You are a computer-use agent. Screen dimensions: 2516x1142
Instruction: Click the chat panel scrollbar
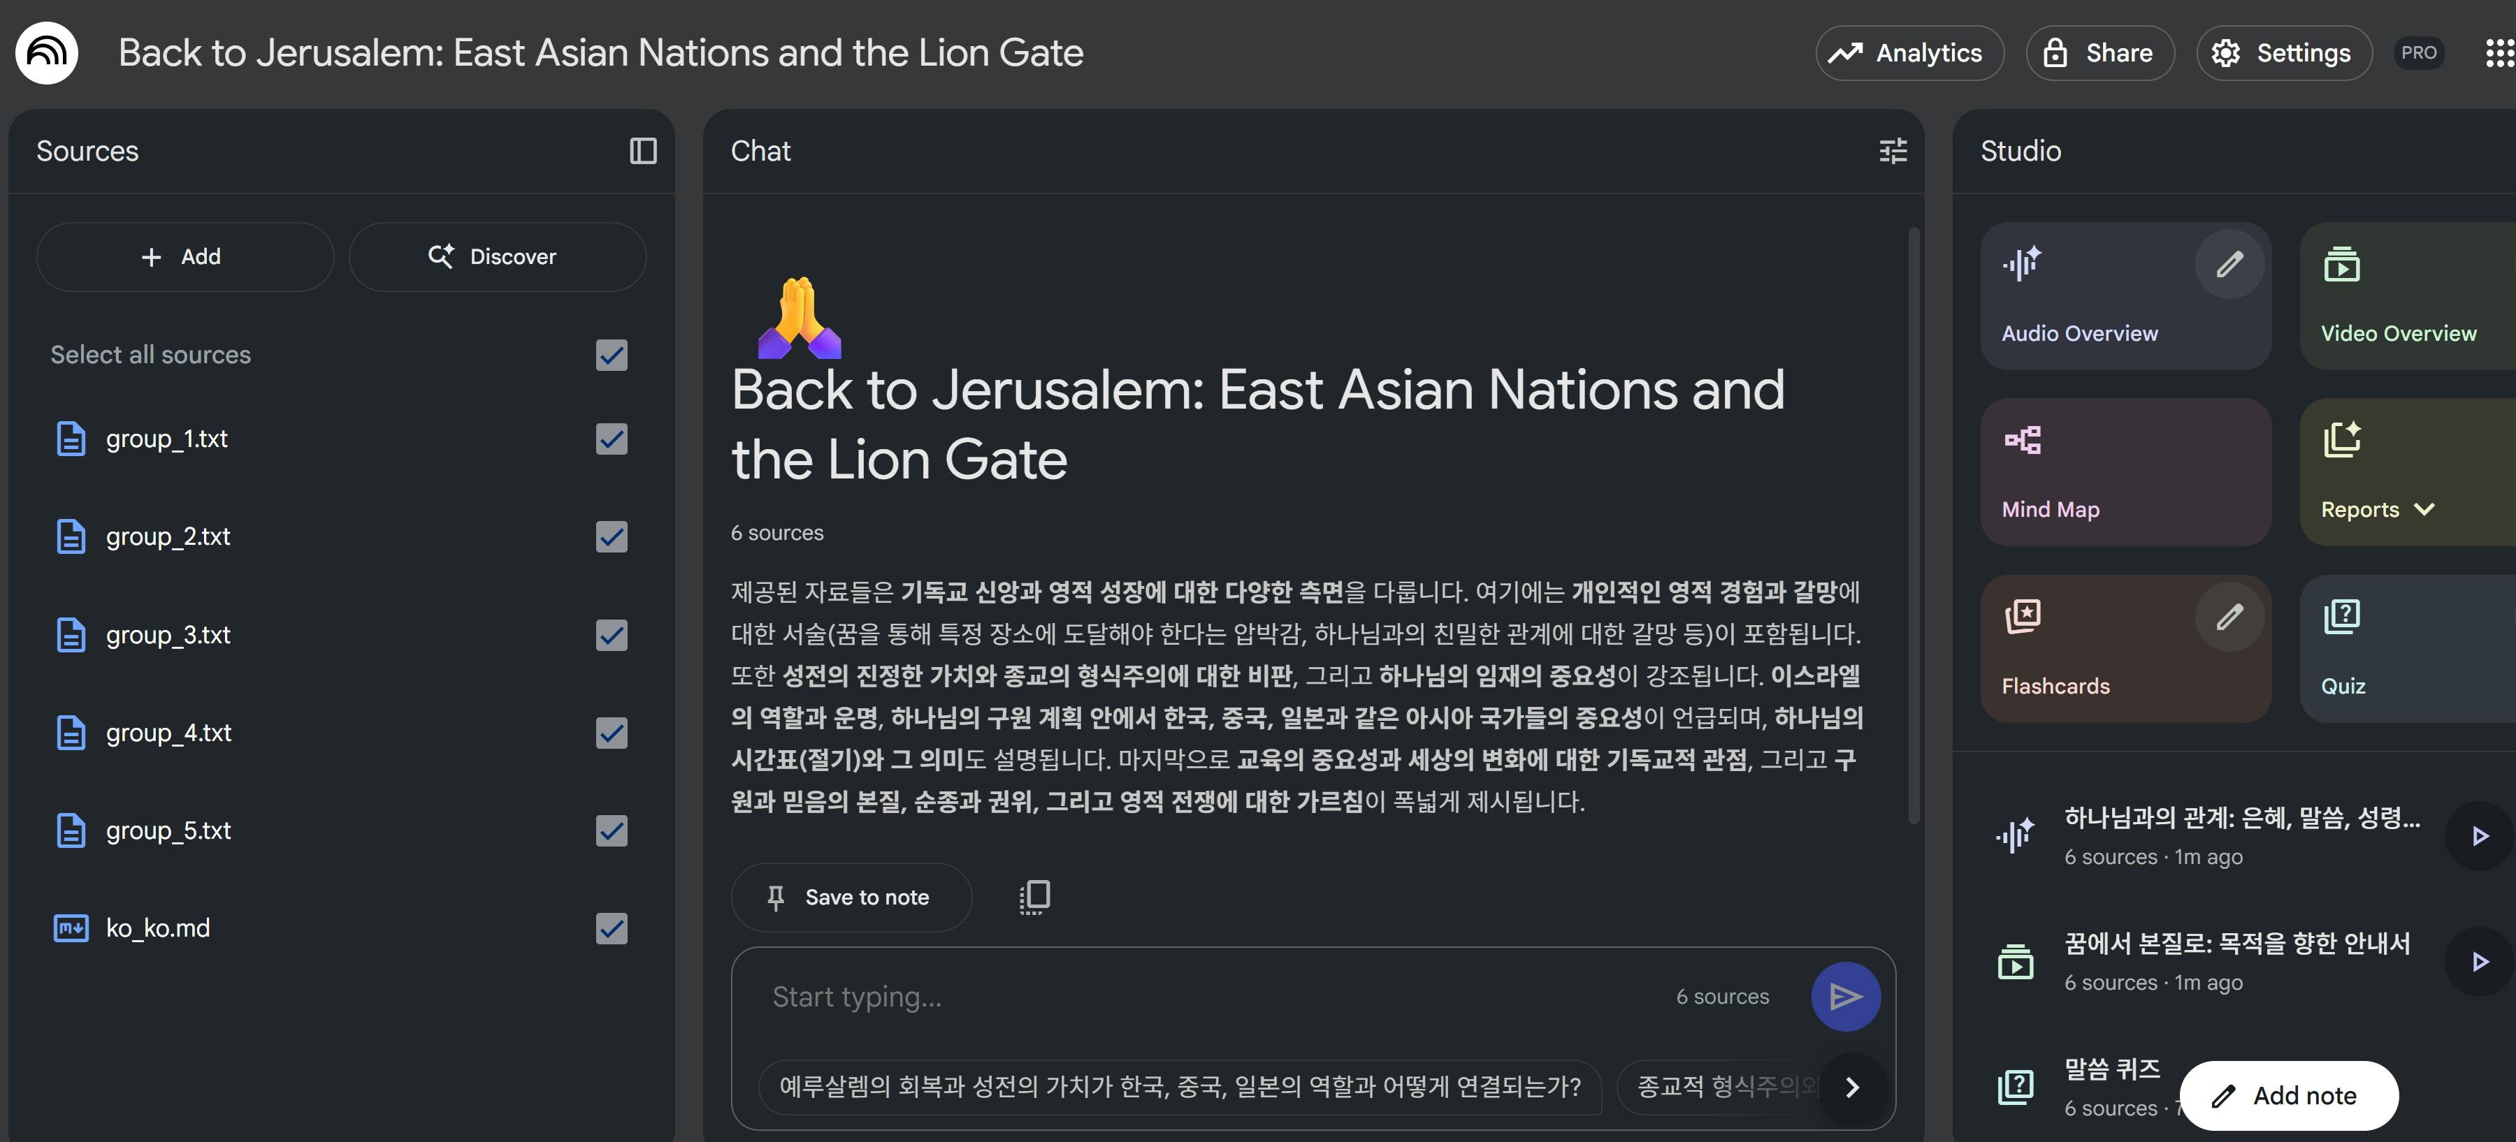pos(1914,527)
